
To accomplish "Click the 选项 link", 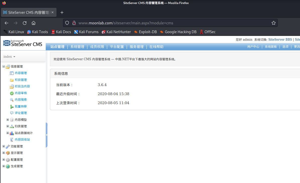I will coord(285,47).
